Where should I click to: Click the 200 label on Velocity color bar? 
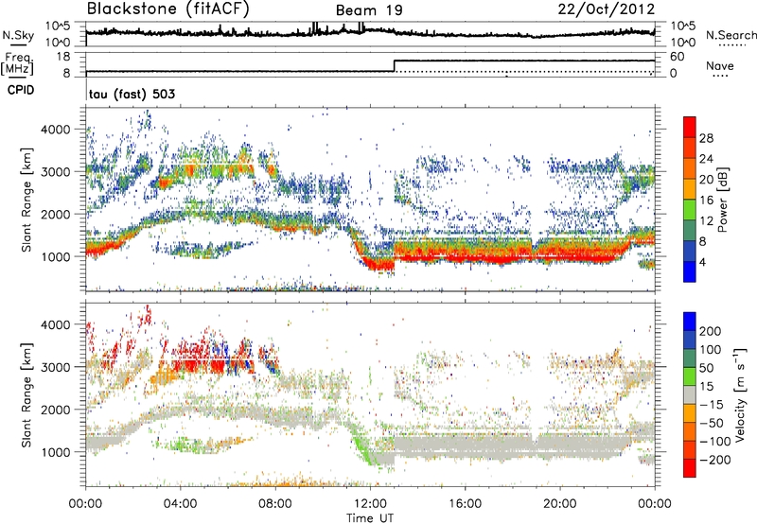click(711, 331)
